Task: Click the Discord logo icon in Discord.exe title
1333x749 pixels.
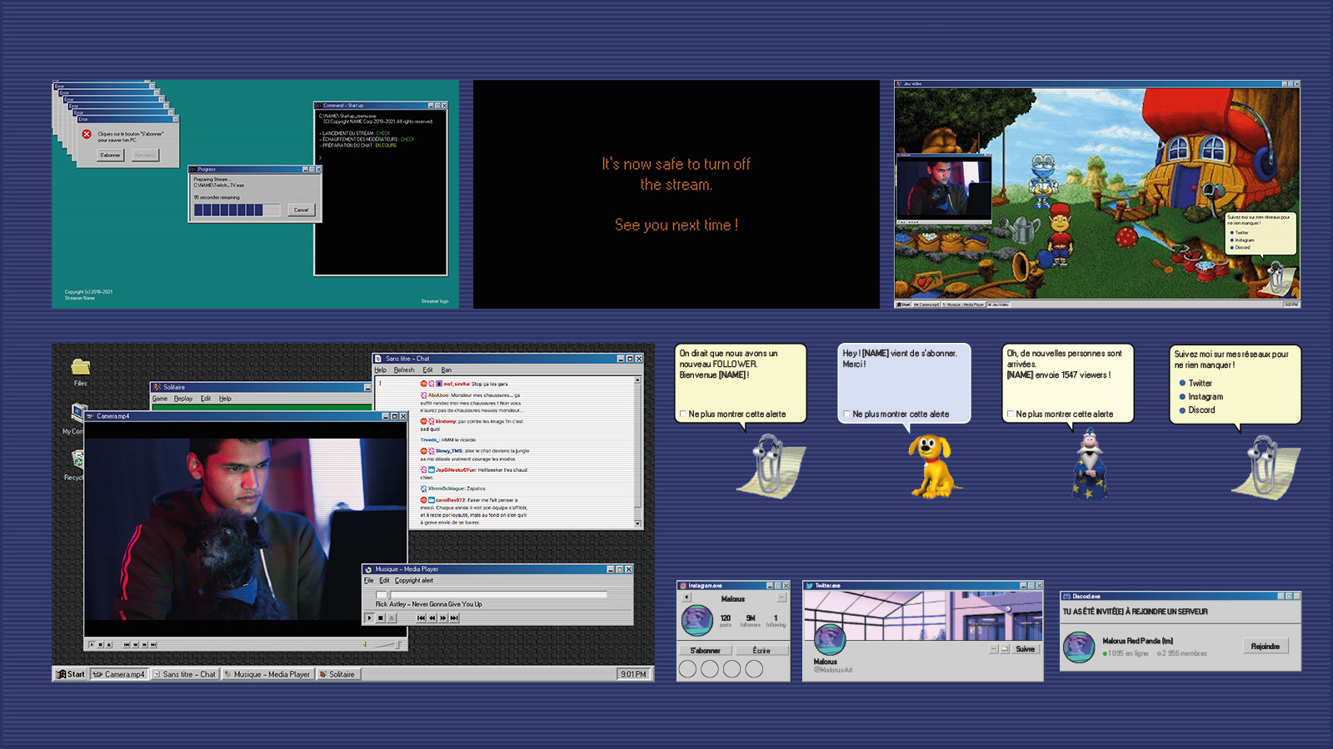Action: click(x=1066, y=596)
